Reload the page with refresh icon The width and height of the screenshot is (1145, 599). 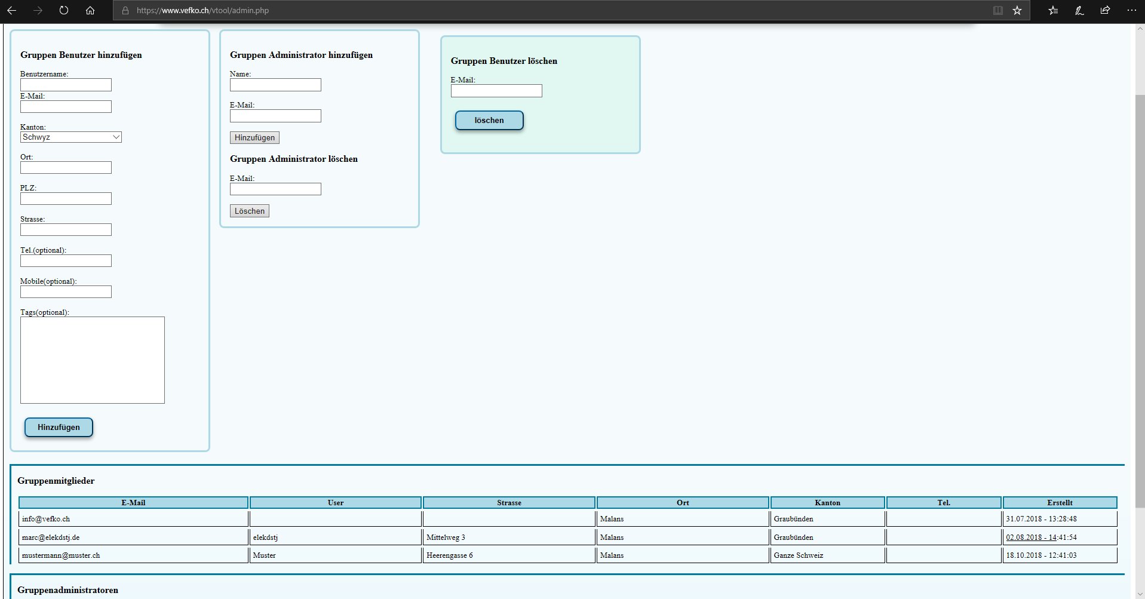pyautogui.click(x=64, y=10)
